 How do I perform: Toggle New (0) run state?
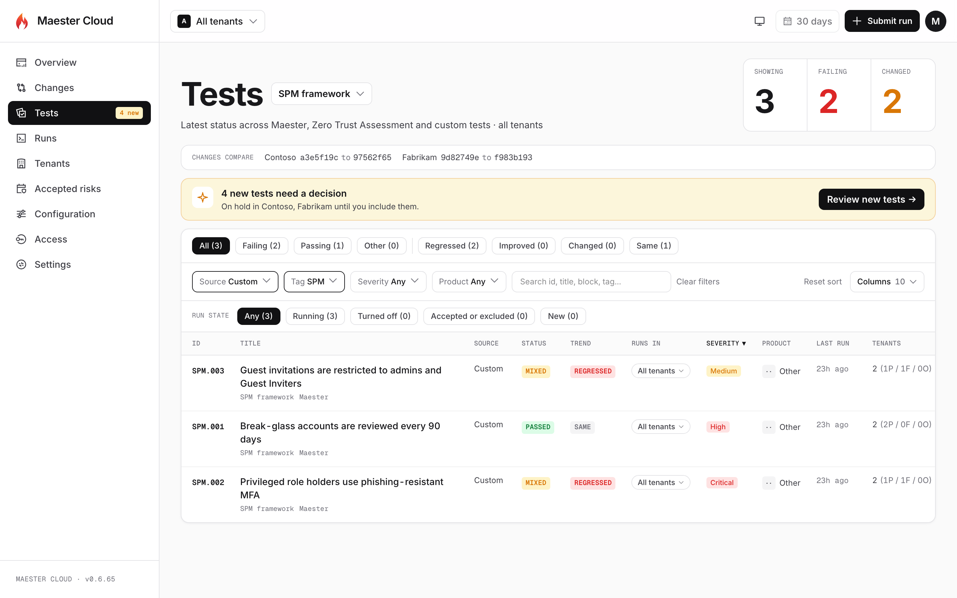pyautogui.click(x=563, y=316)
